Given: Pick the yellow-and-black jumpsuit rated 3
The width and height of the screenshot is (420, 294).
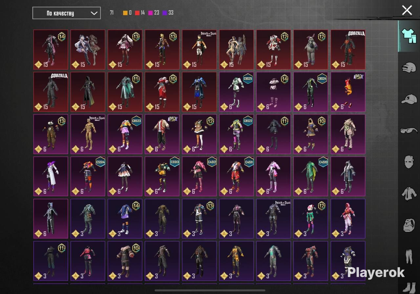Looking at the screenshot, I should 236,261.
